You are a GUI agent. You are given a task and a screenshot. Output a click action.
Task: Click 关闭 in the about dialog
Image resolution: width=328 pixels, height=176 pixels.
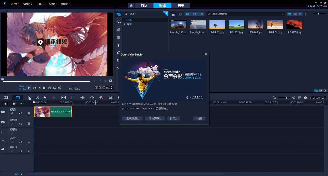[x=199, y=119]
